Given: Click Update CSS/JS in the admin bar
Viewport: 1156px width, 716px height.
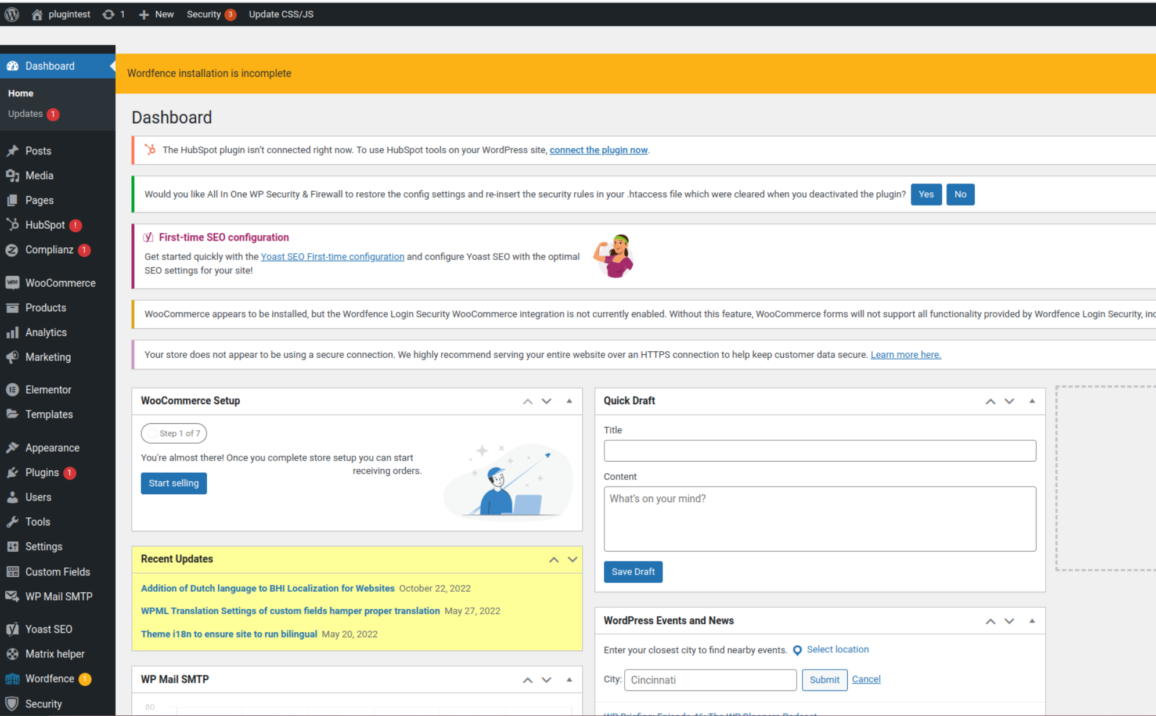Looking at the screenshot, I should coord(281,15).
